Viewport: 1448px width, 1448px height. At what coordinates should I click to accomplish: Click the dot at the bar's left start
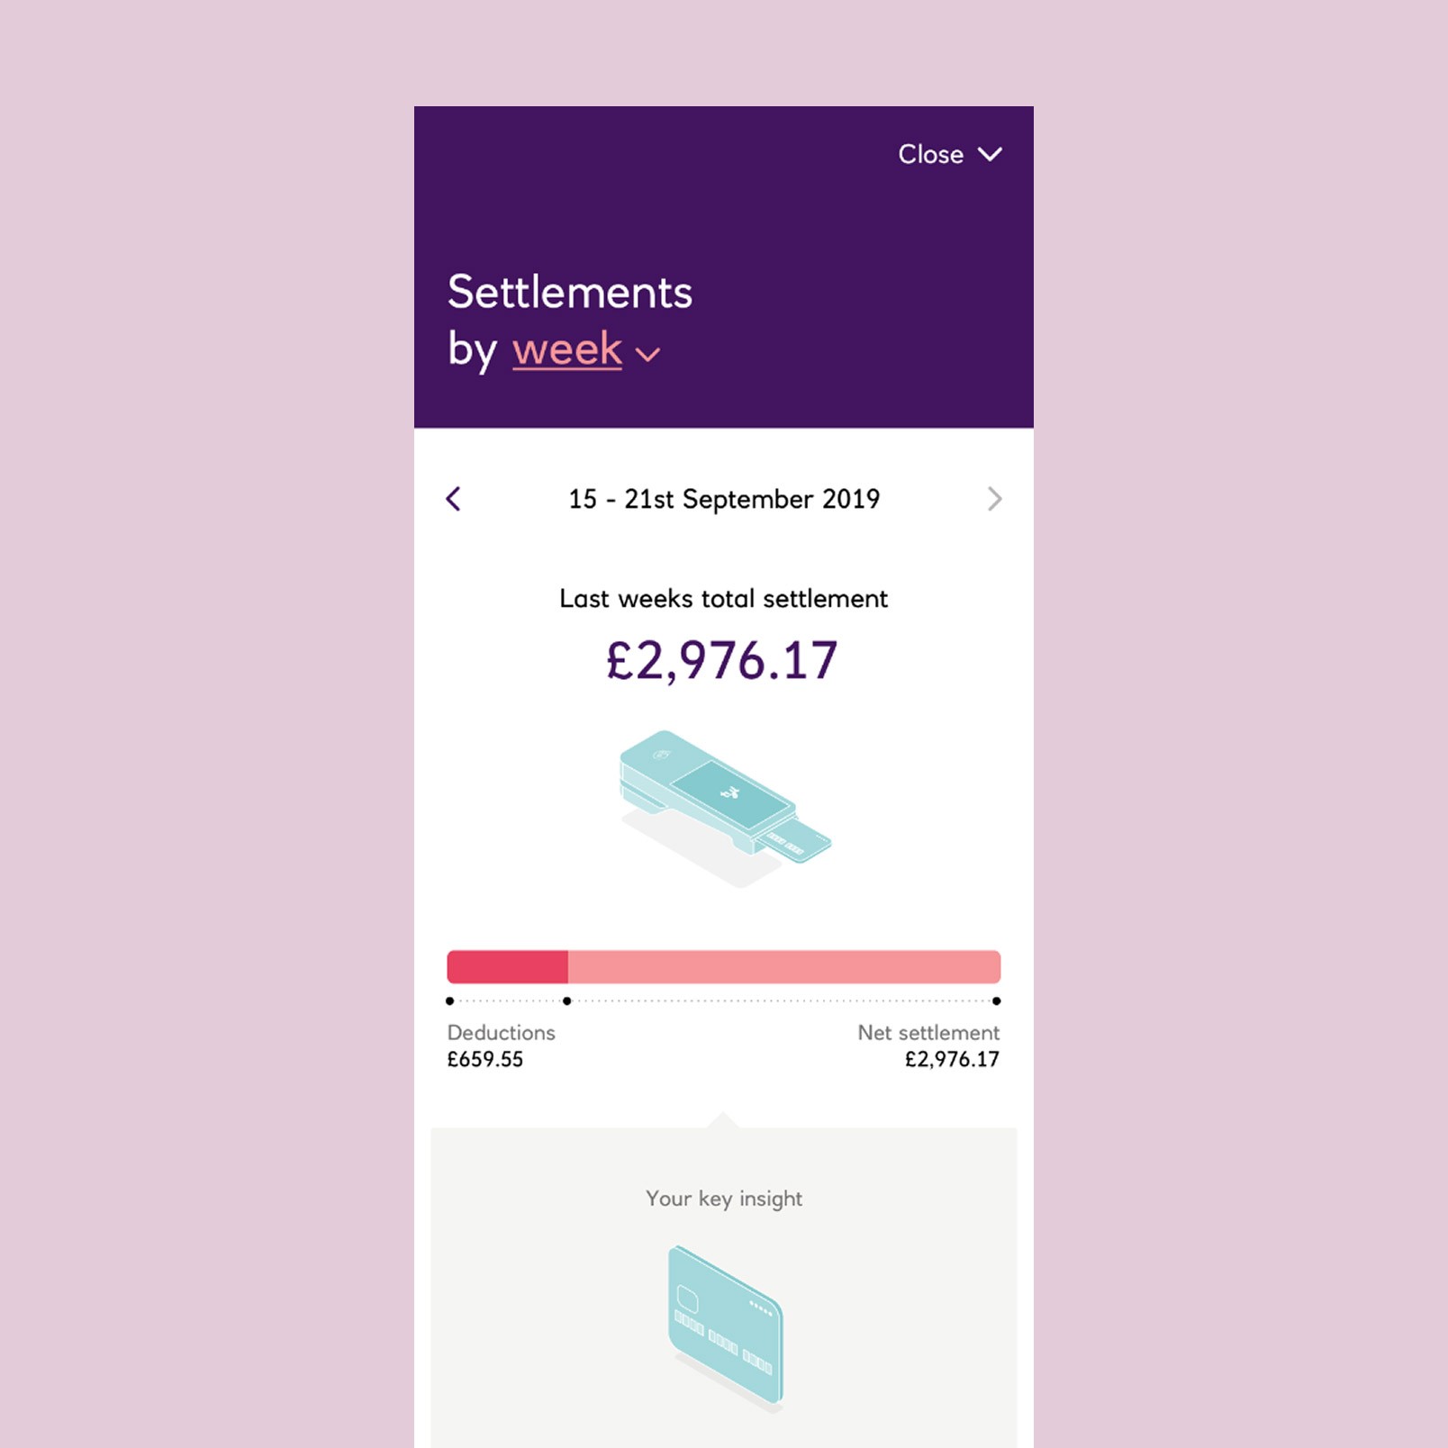(x=450, y=1001)
